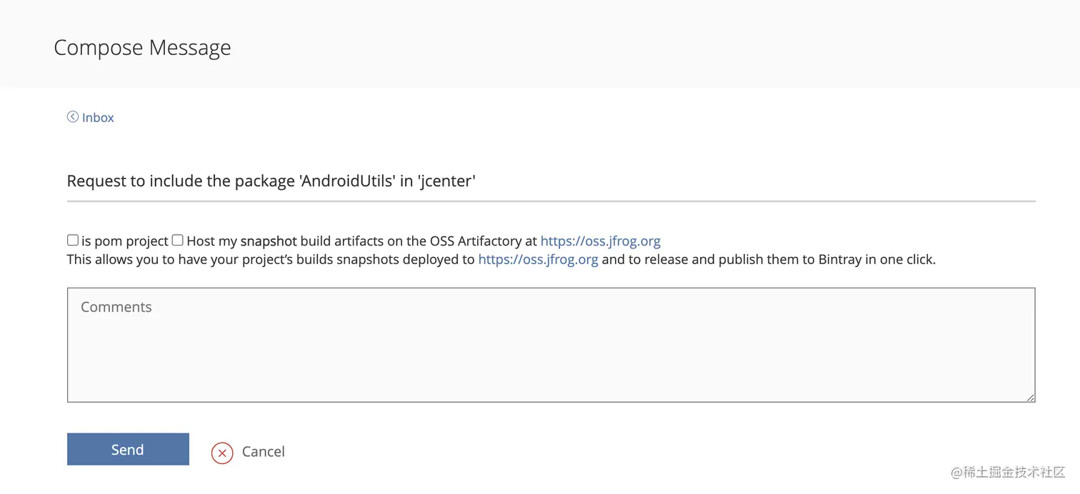Open the oss.jfrog.org link in the description line
Image resolution: width=1080 pixels, height=494 pixels.
click(538, 260)
